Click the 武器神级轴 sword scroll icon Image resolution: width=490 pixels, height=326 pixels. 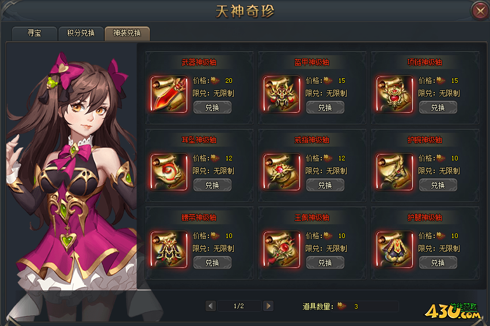pos(169,94)
